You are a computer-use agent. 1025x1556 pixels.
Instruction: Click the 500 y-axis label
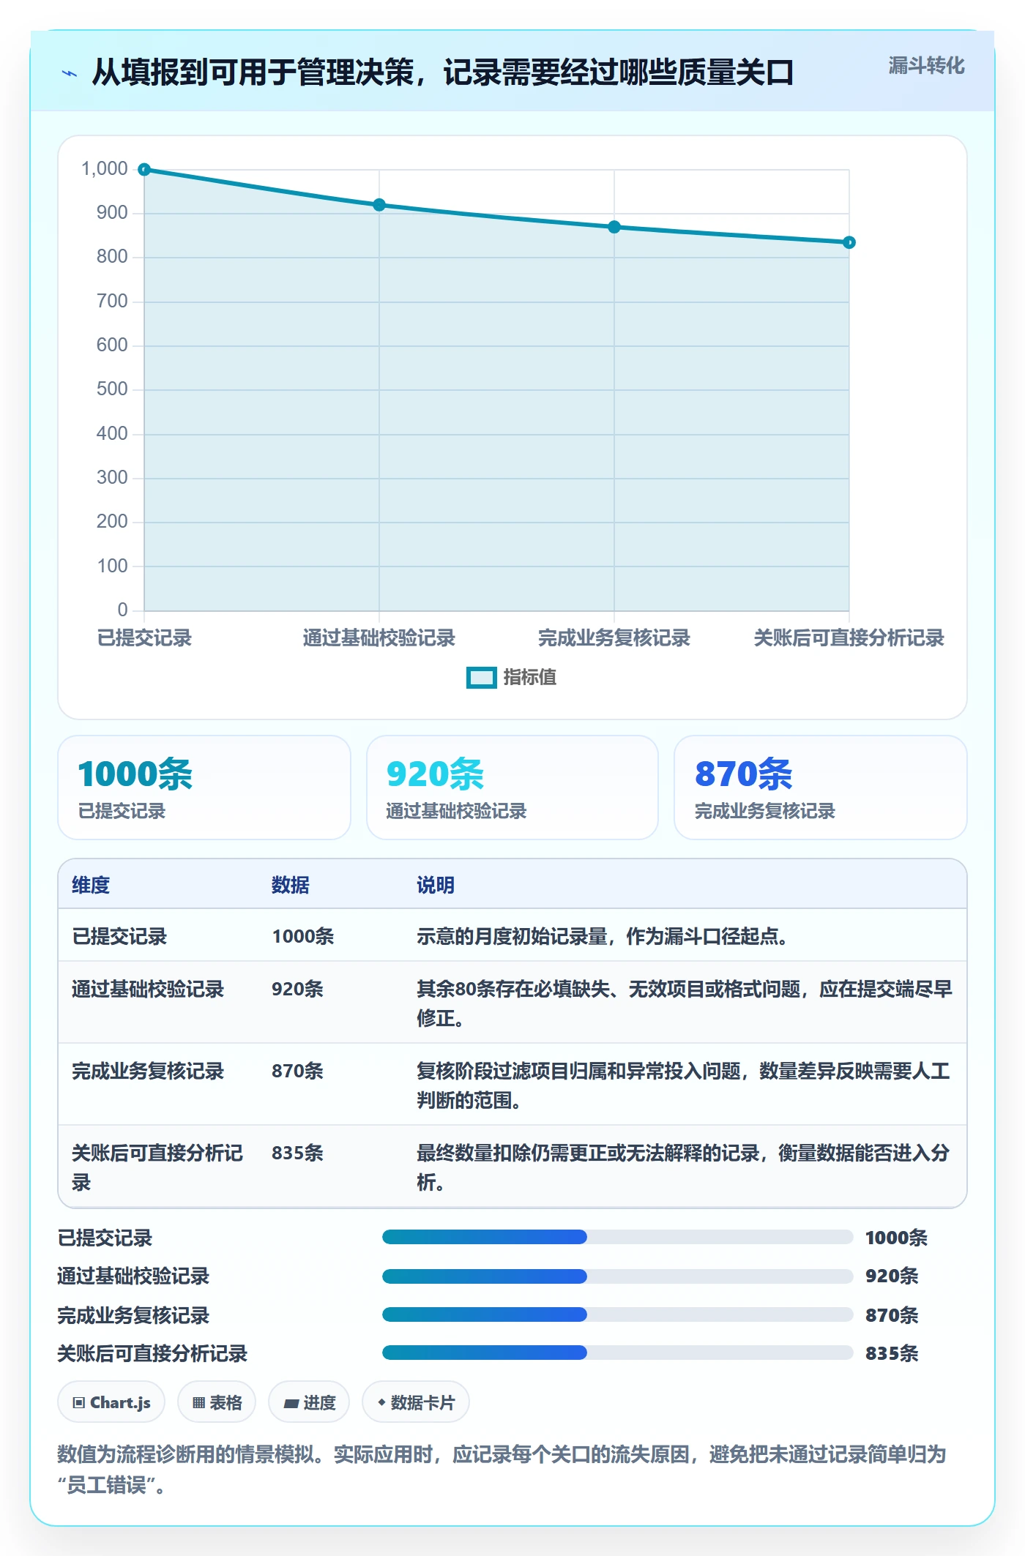click(x=112, y=389)
